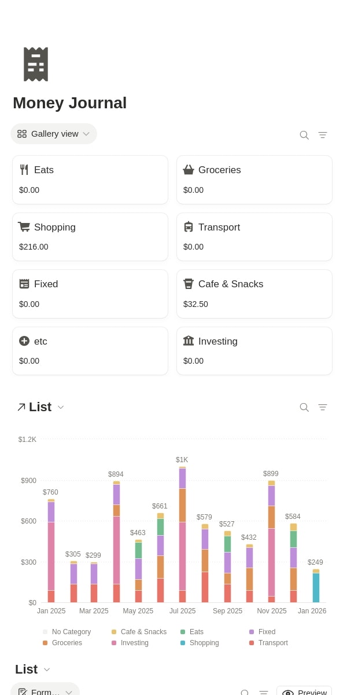Viewport: 347px width, 695px height.
Task: Expand chevron next to linked List heading
Action: point(61,407)
